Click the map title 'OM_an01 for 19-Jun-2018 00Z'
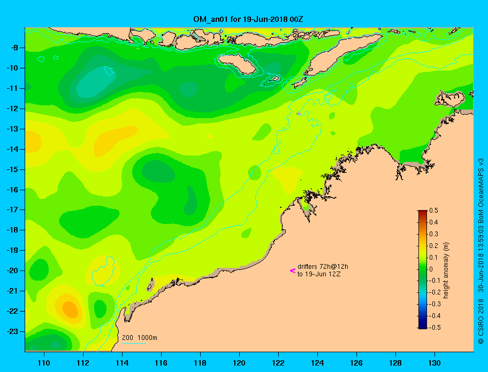 click(x=248, y=19)
